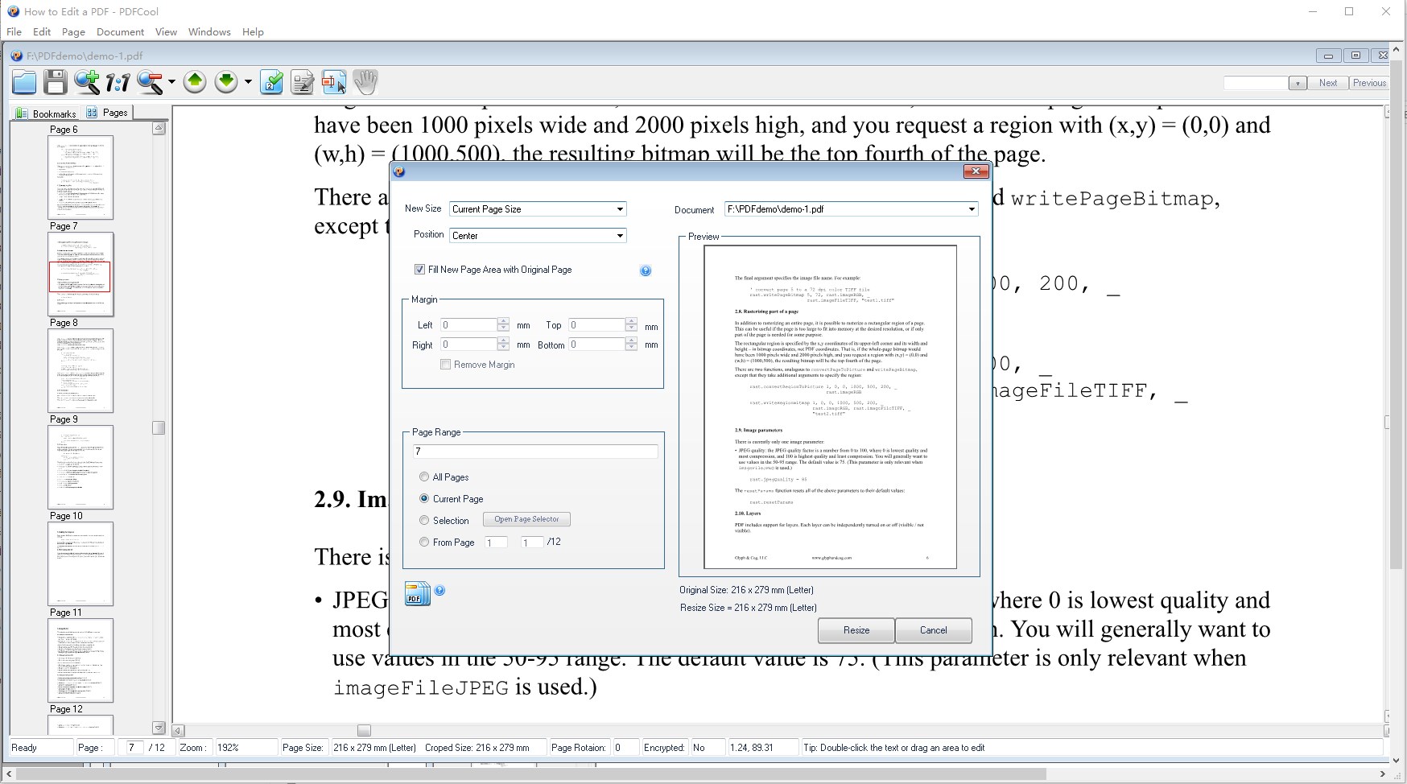Set zoom to actual size 1:1
The height and width of the screenshot is (784, 1407).
pos(118,82)
